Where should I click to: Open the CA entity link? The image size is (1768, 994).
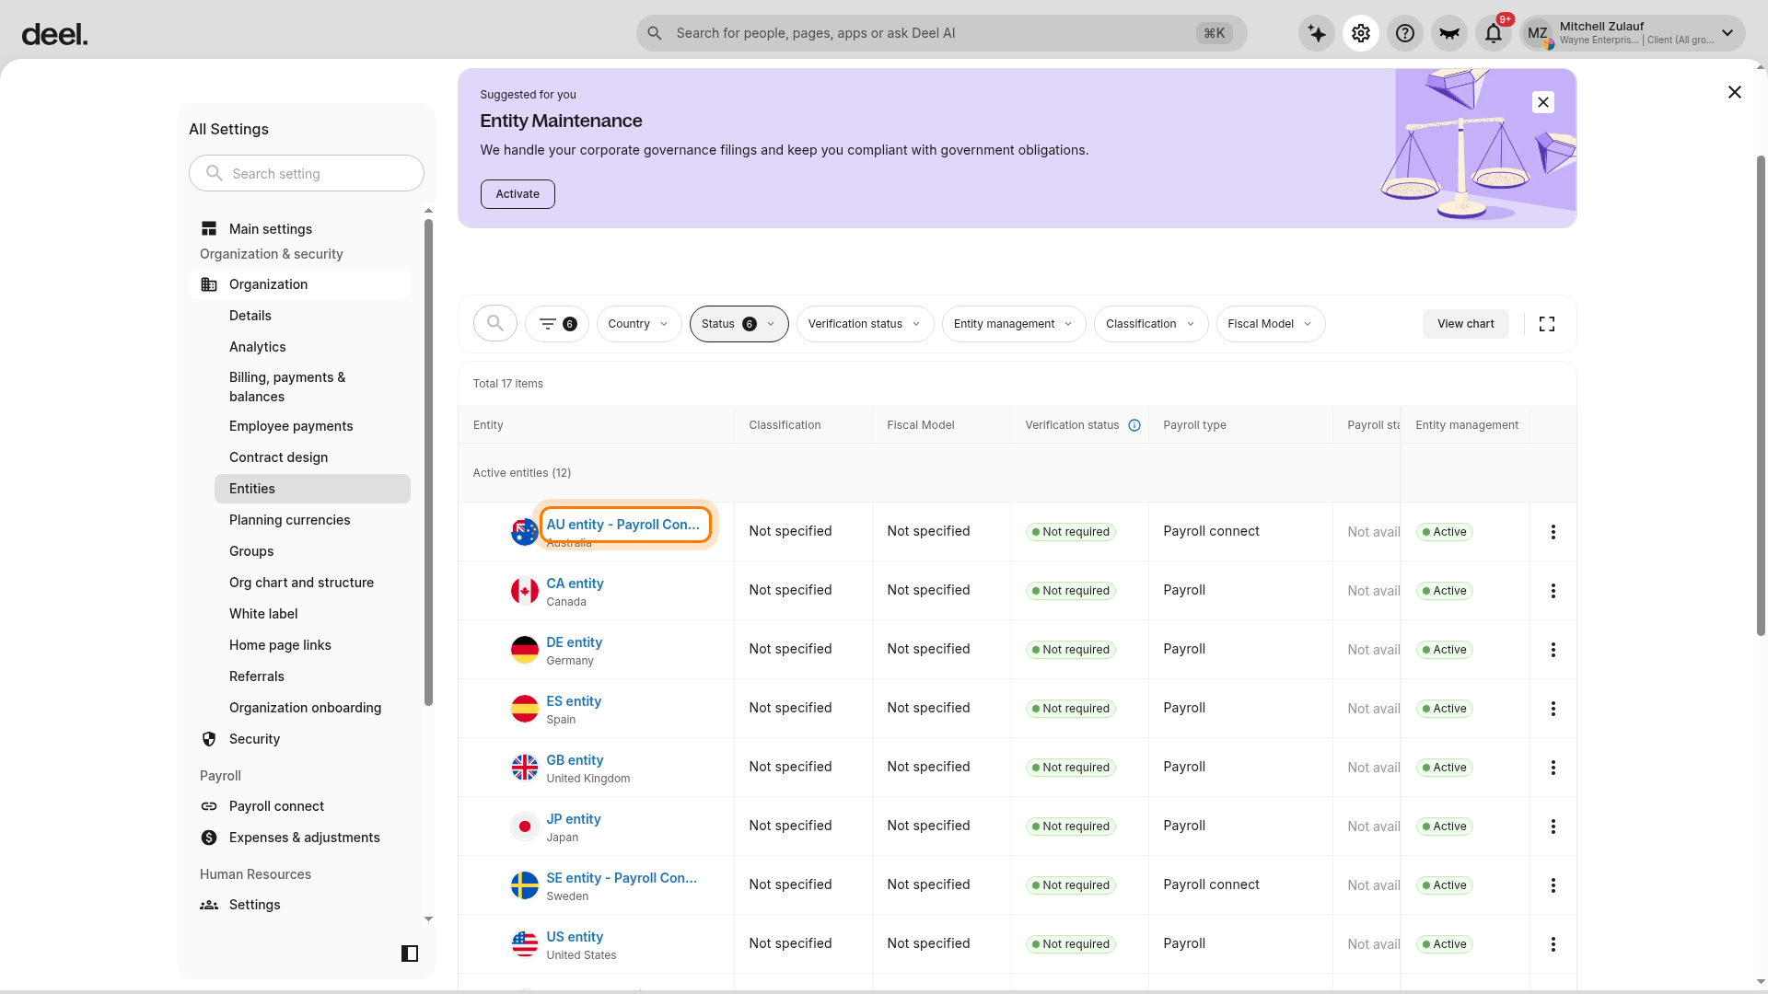(x=576, y=584)
